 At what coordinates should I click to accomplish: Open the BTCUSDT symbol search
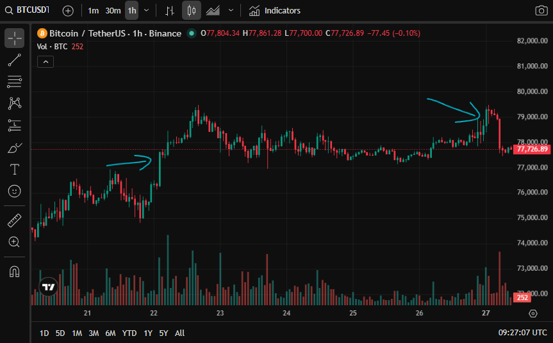click(28, 10)
